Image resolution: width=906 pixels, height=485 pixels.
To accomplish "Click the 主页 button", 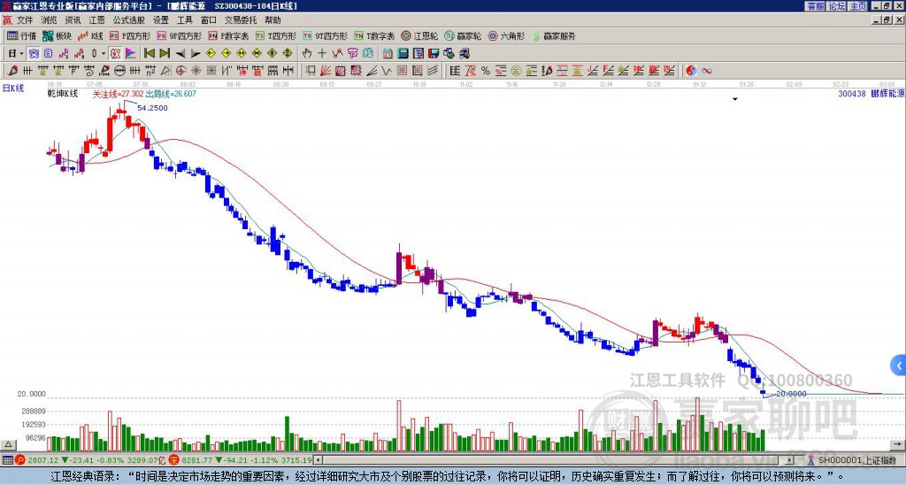I will [x=857, y=6].
